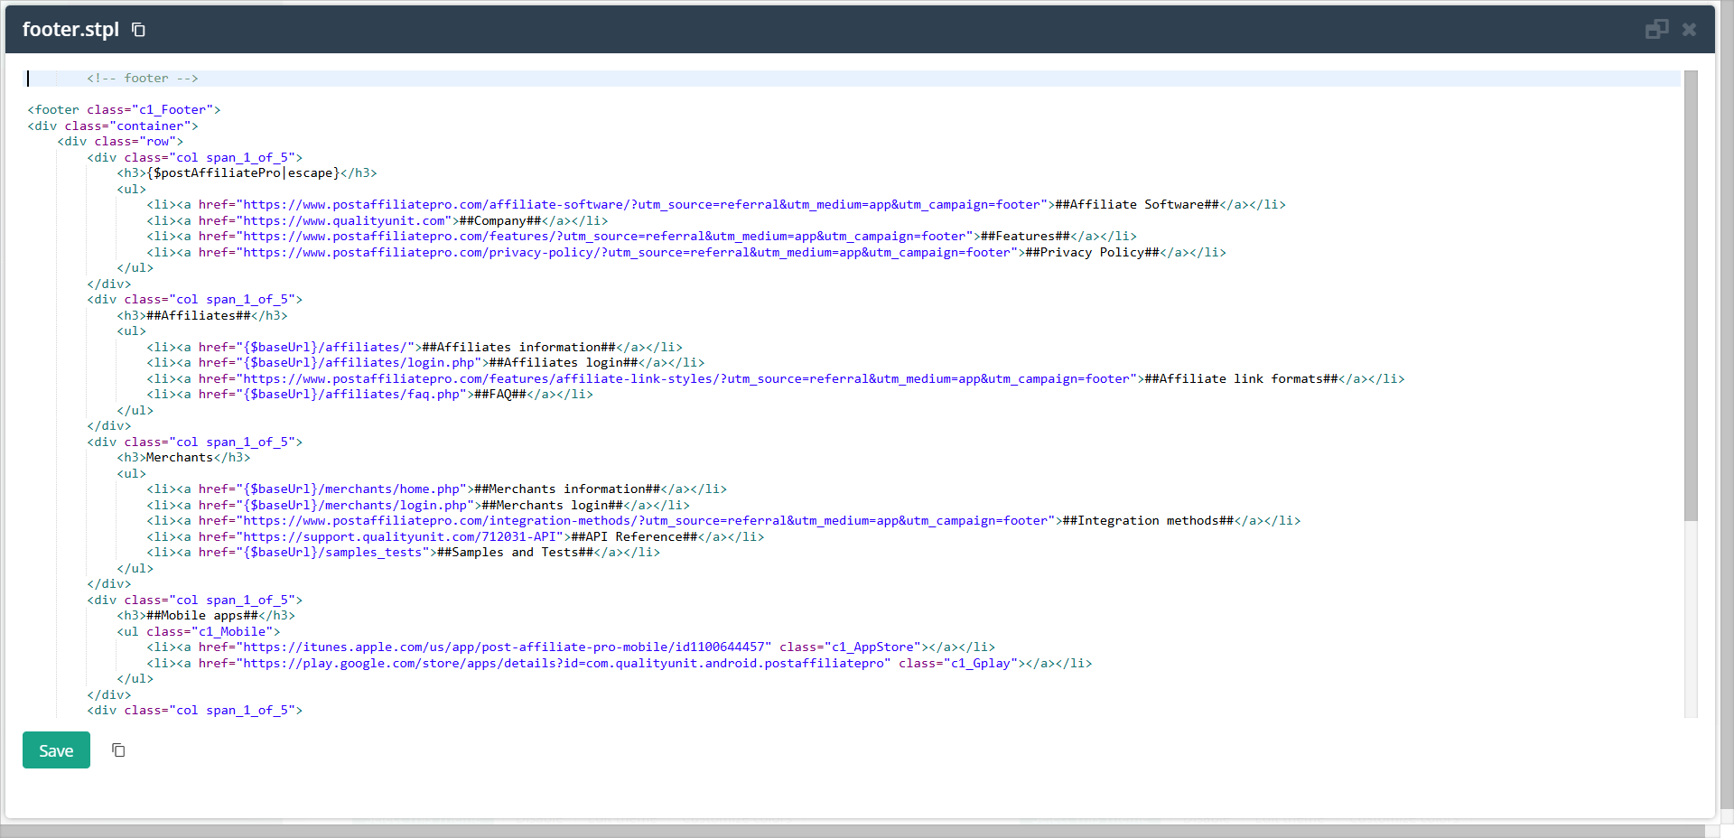Image resolution: width=1734 pixels, height=838 pixels.
Task: Click the green Save button
Action: (56, 750)
